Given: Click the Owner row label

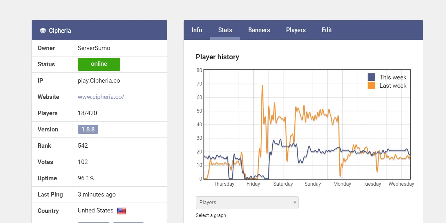Looking at the screenshot, I should (x=46, y=48).
